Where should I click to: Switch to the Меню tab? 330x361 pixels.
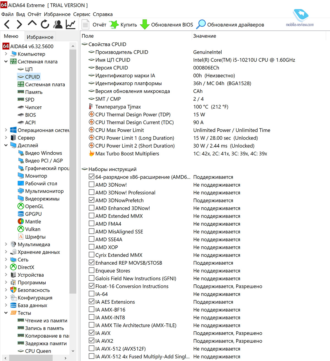[11, 36]
